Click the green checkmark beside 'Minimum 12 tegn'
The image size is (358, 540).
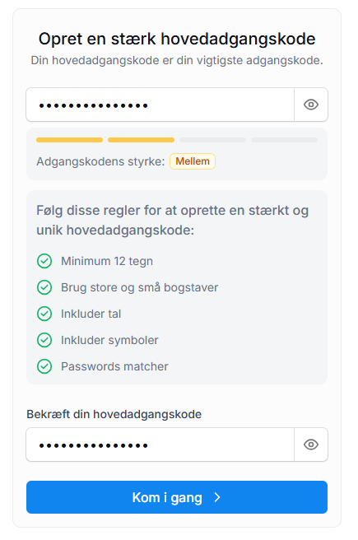pos(44,261)
